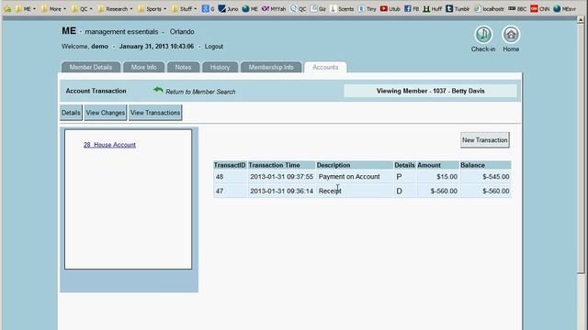Click the 2013-01-31 09:36:14 time cell
Image resolution: width=588 pixels, height=330 pixels.
click(282, 191)
